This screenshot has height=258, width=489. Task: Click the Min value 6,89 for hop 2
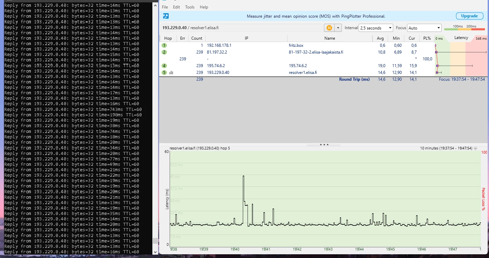397,52
